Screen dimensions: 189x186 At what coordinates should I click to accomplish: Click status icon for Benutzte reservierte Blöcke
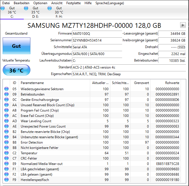click(6, 131)
